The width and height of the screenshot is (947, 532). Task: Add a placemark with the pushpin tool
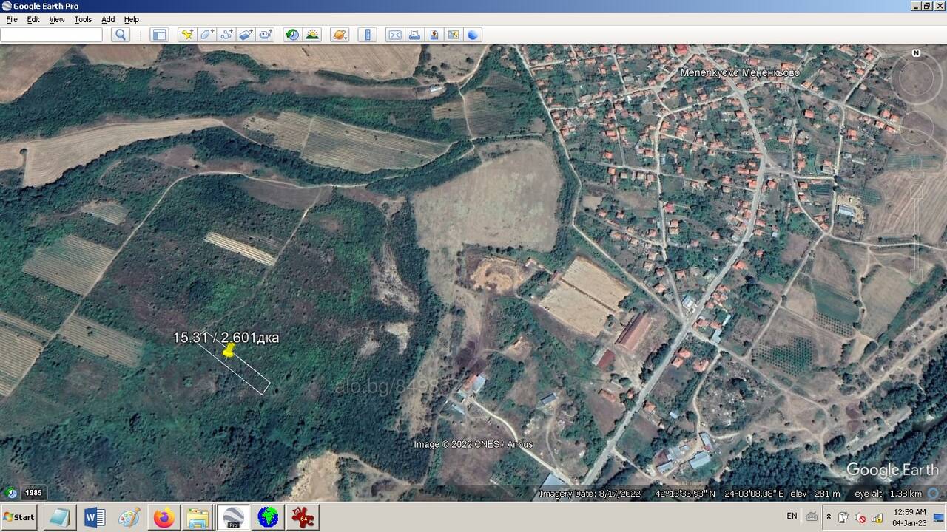(x=188, y=35)
